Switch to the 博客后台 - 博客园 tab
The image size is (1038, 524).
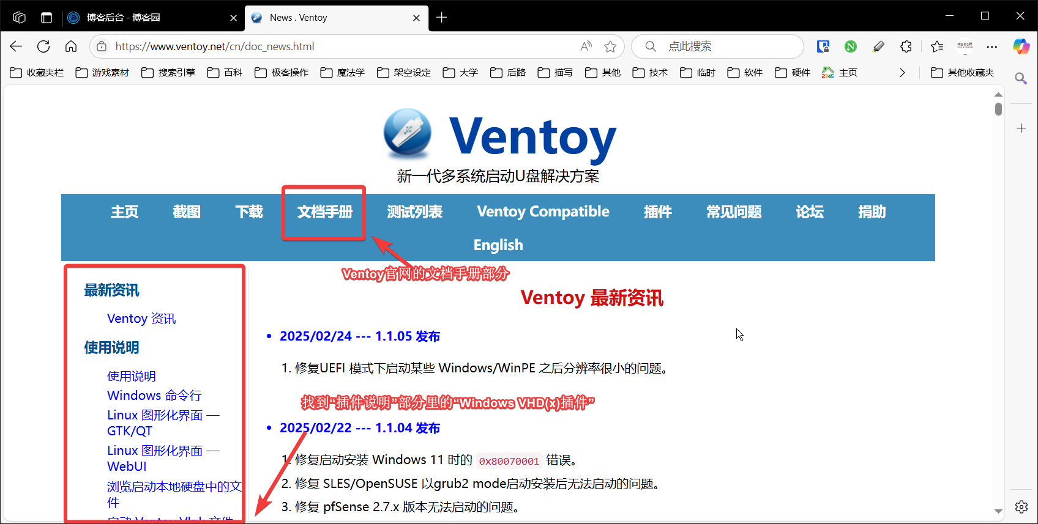[x=123, y=18]
